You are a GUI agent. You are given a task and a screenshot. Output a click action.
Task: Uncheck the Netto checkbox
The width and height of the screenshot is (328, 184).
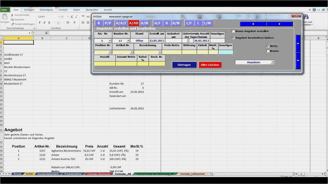(268, 46)
